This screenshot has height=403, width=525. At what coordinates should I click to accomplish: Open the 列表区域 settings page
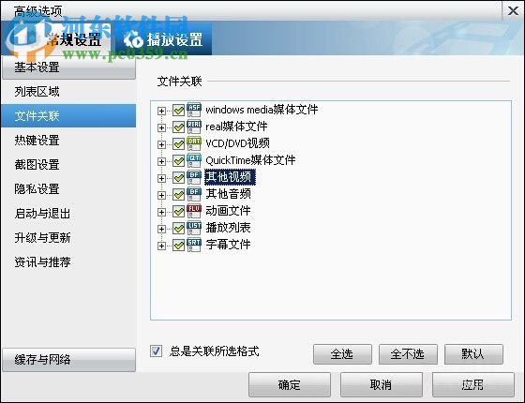pyautogui.click(x=68, y=92)
